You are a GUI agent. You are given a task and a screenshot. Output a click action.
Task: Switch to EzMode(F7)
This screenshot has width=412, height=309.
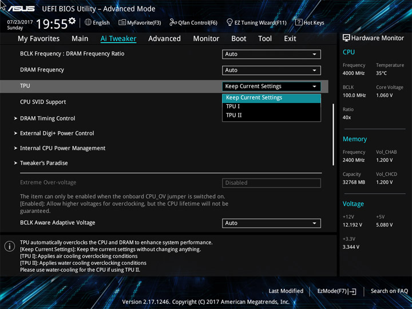[336, 291]
